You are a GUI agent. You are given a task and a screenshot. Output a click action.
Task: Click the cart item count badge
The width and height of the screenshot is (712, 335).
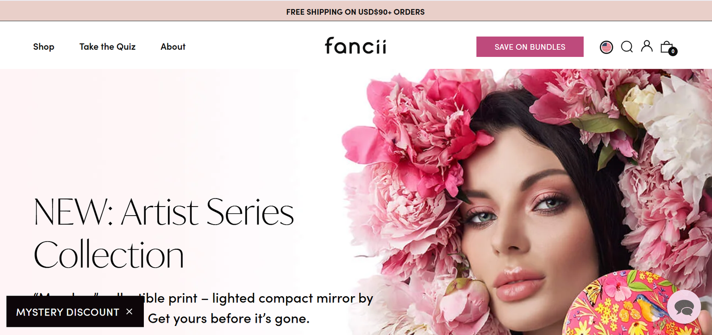click(673, 52)
